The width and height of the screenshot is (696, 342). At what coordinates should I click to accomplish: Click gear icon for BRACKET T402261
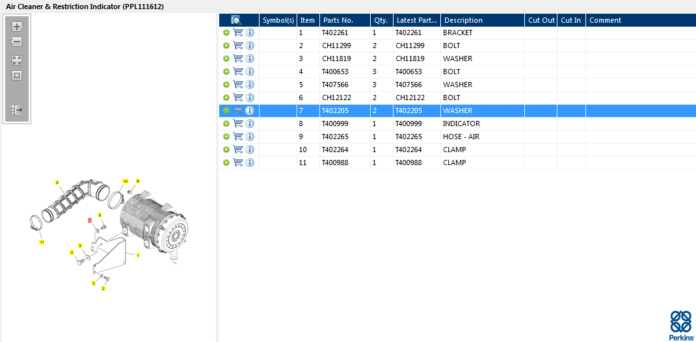point(226,33)
